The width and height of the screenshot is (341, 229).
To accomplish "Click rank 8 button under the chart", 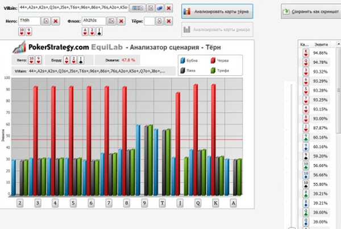I will click(126, 203).
